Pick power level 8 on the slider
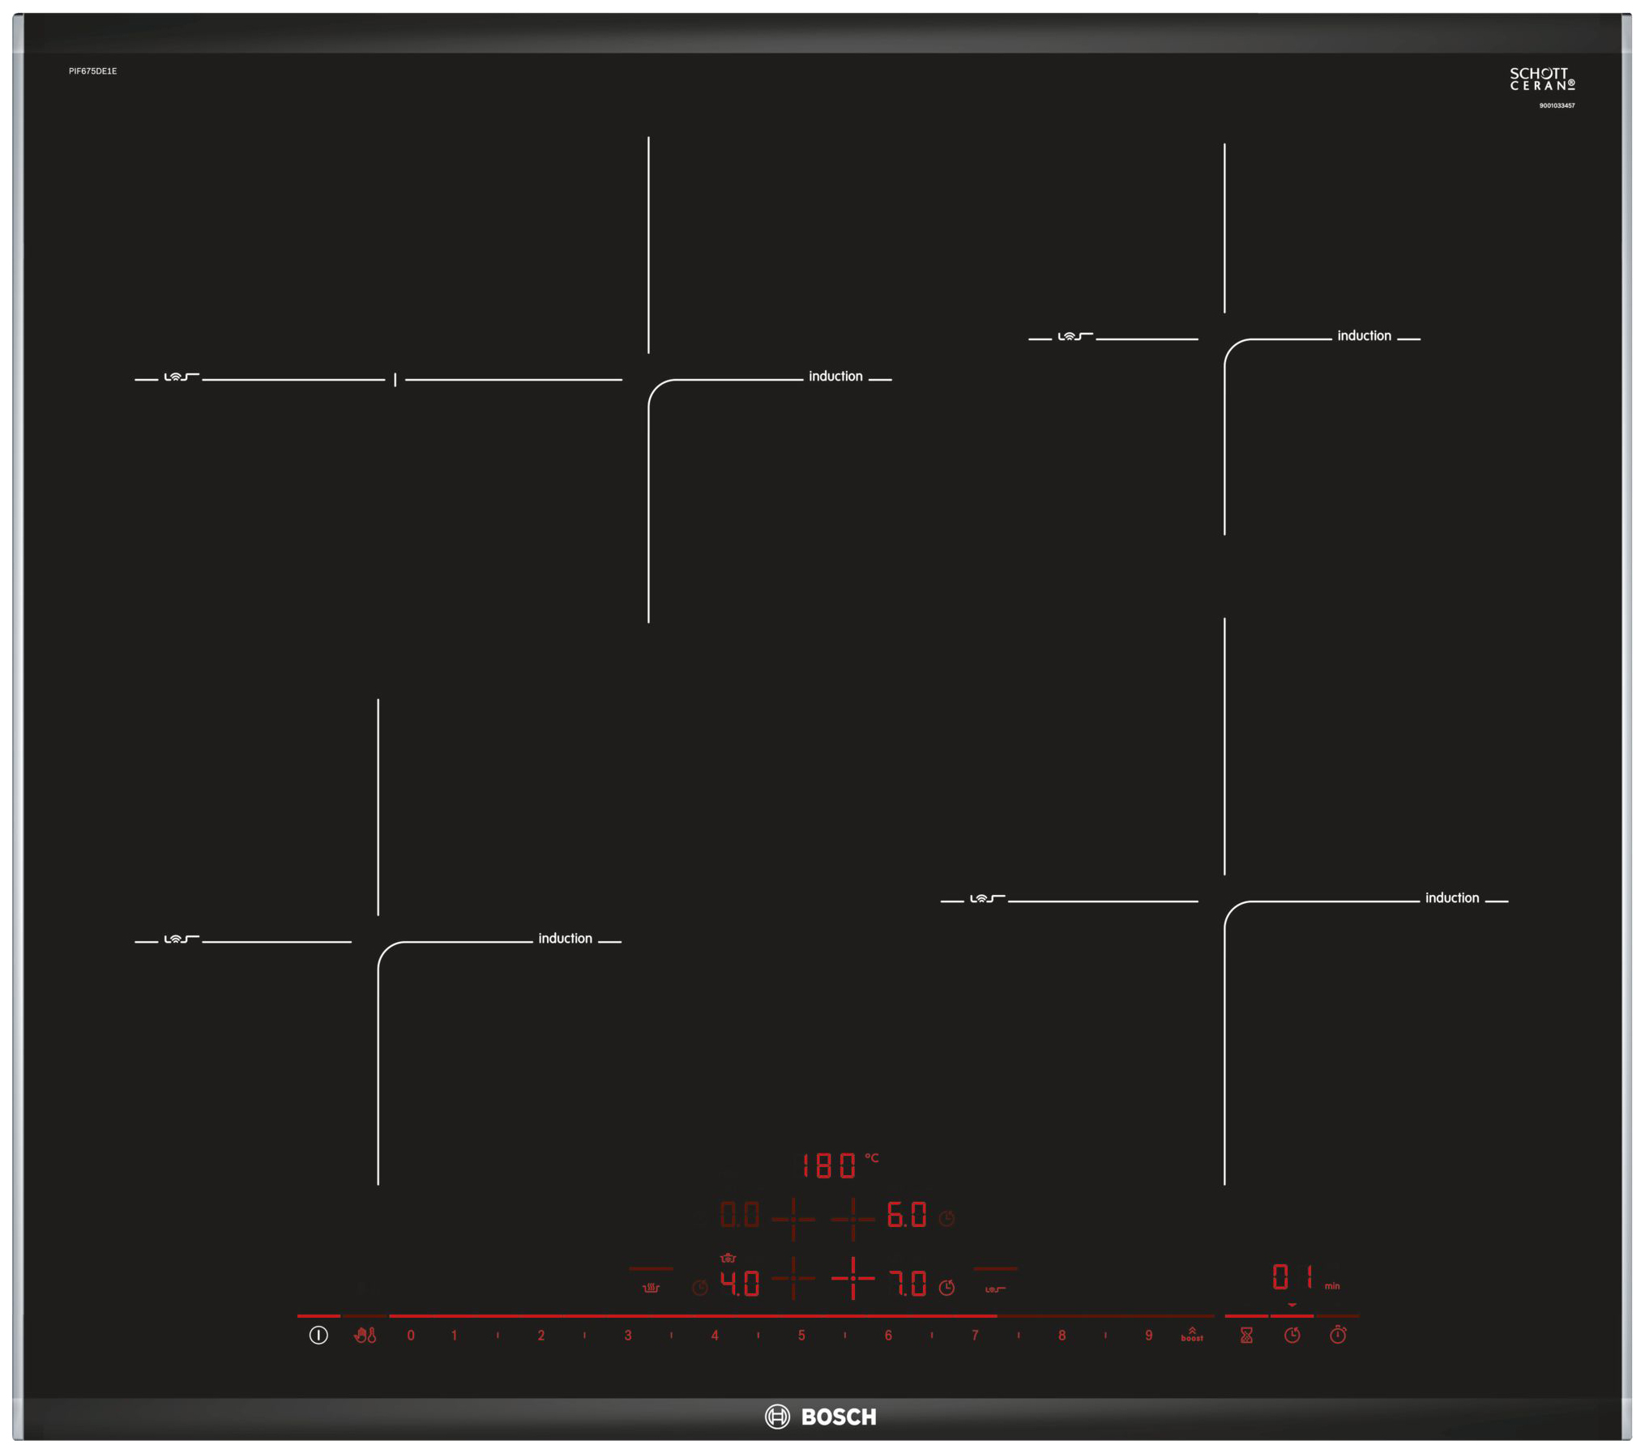 [1062, 1335]
